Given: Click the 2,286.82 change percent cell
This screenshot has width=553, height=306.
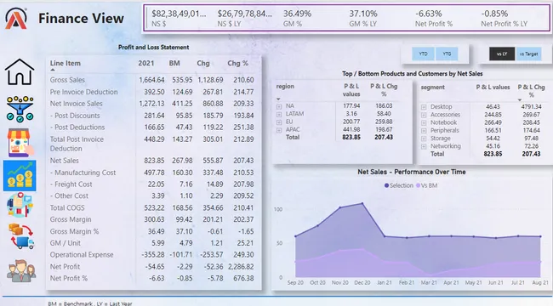Looking at the screenshot, I should pos(241,267).
